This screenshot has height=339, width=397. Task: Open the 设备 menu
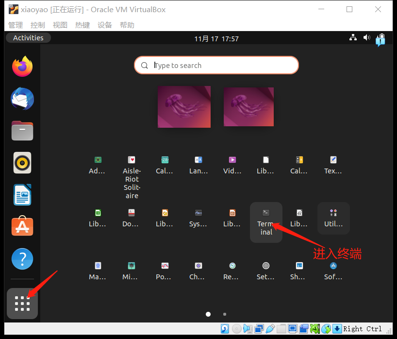(104, 25)
